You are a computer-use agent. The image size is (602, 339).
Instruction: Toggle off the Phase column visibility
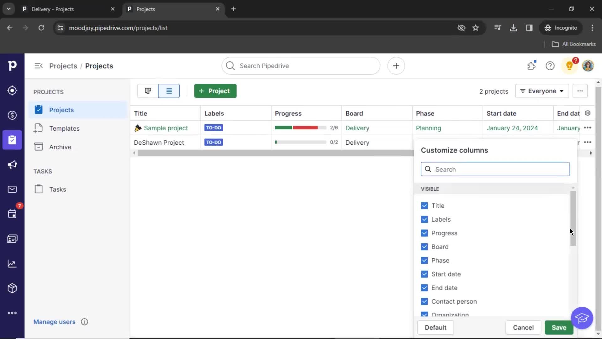pos(425,260)
